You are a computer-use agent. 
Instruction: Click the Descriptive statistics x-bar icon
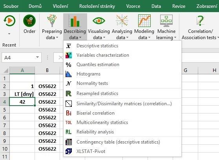point(69,46)
